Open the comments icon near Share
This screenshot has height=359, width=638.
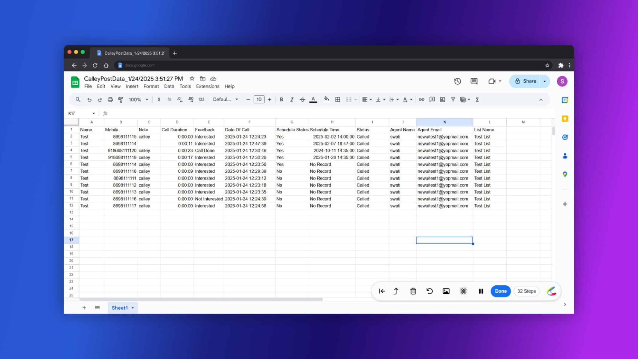474,81
